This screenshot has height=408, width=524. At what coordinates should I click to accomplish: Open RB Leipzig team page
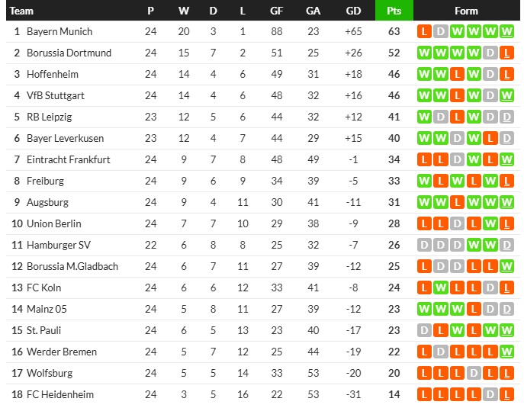(50, 117)
